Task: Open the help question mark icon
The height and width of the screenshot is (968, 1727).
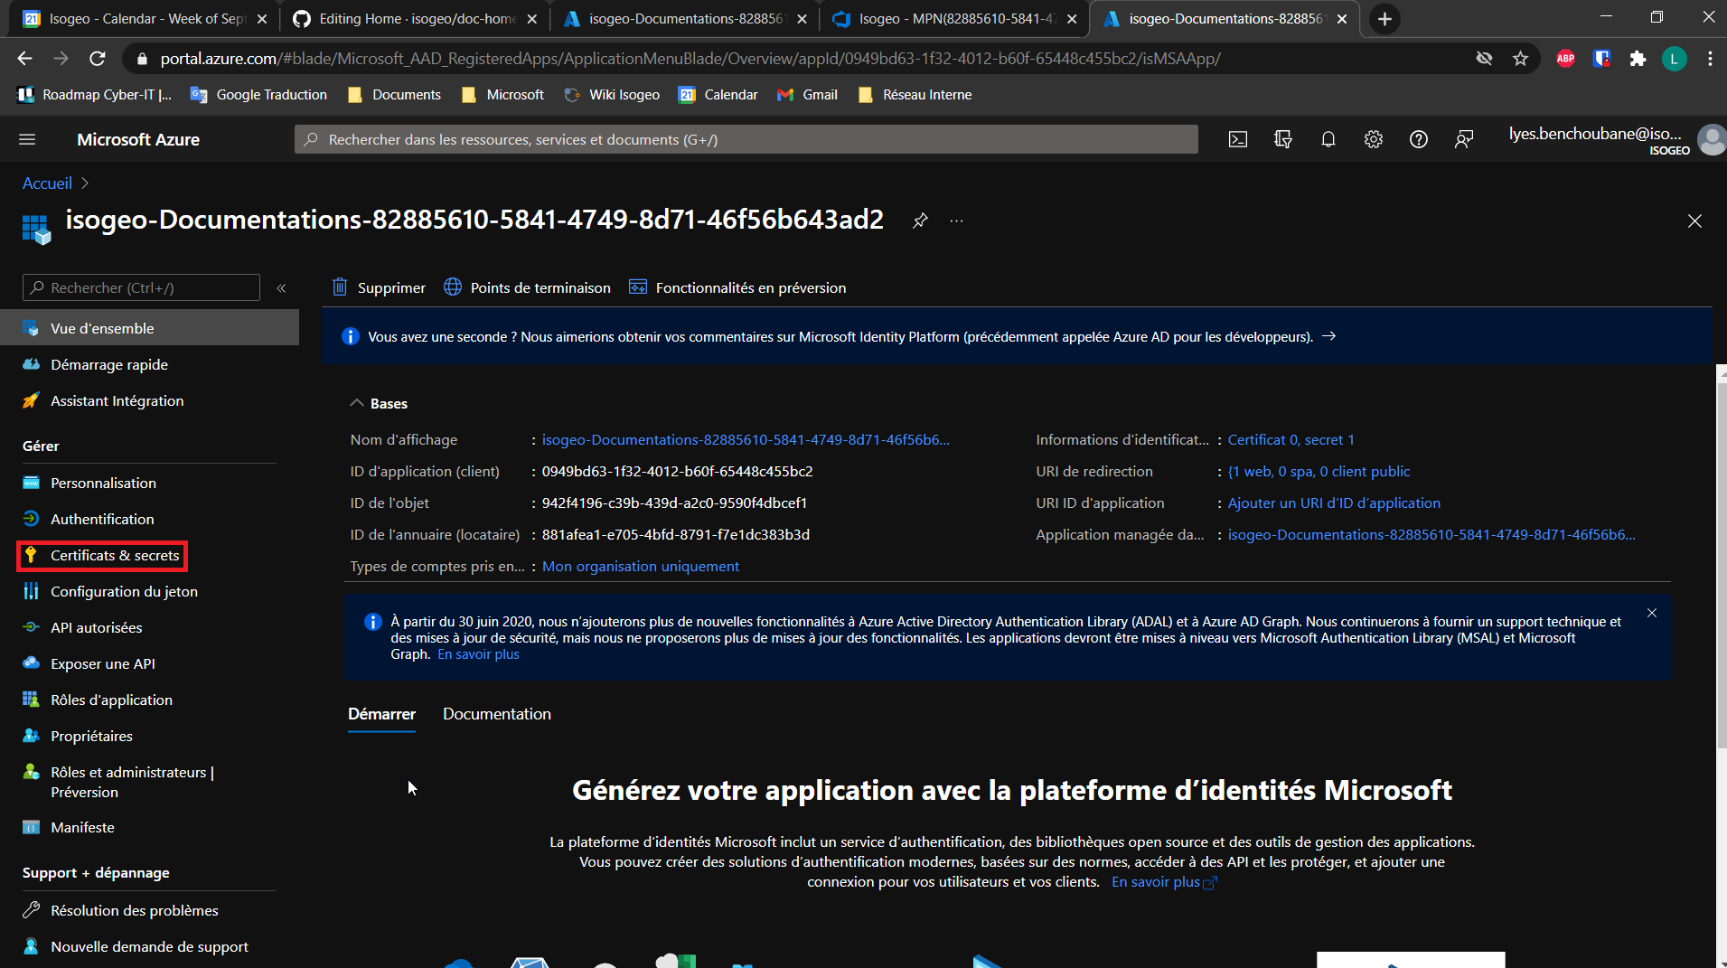Action: [1419, 139]
